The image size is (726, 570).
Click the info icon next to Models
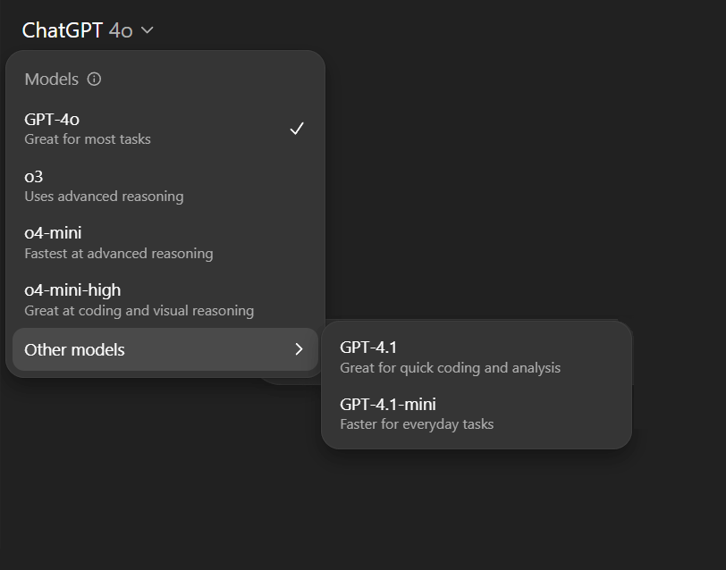pyautogui.click(x=94, y=80)
